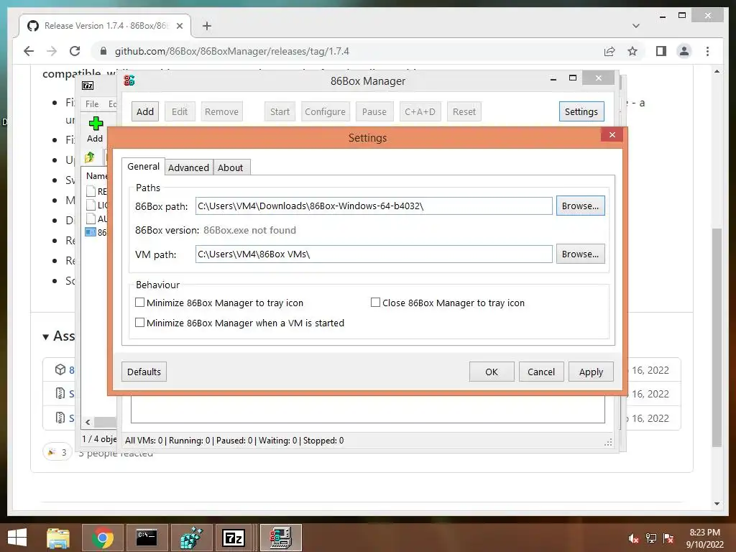The height and width of the screenshot is (552, 736).
Task: Select the 86Box file row in 7-Zip
Action: (96, 232)
